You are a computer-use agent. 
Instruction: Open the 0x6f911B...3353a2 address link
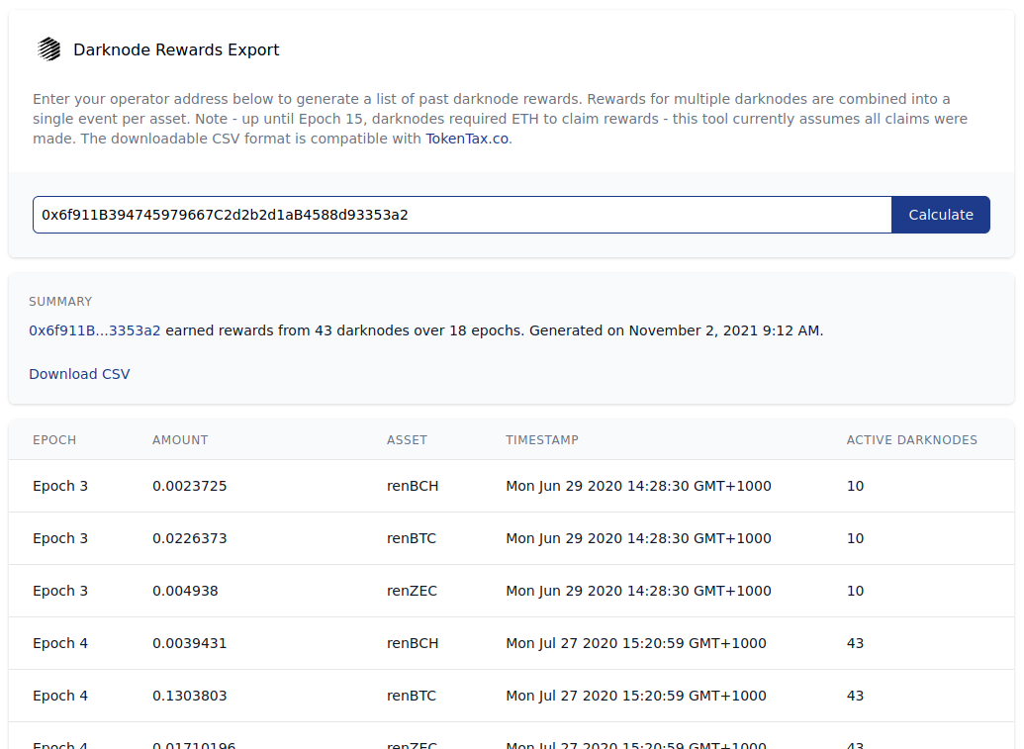click(x=95, y=330)
